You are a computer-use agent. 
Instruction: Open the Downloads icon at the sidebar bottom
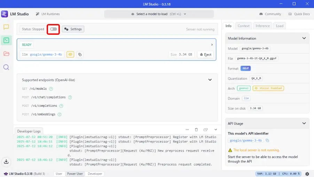[x=6, y=161]
